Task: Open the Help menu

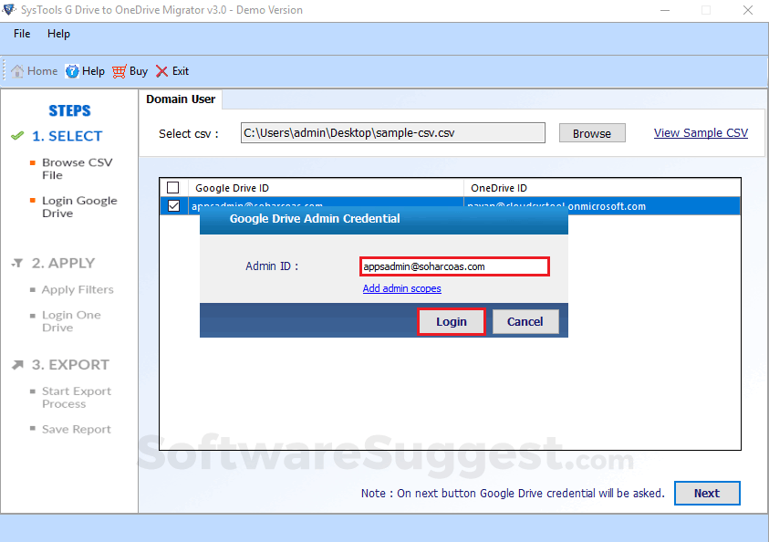Action: tap(59, 34)
